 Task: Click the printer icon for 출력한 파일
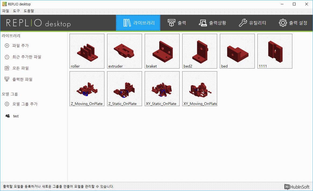tap(7, 80)
